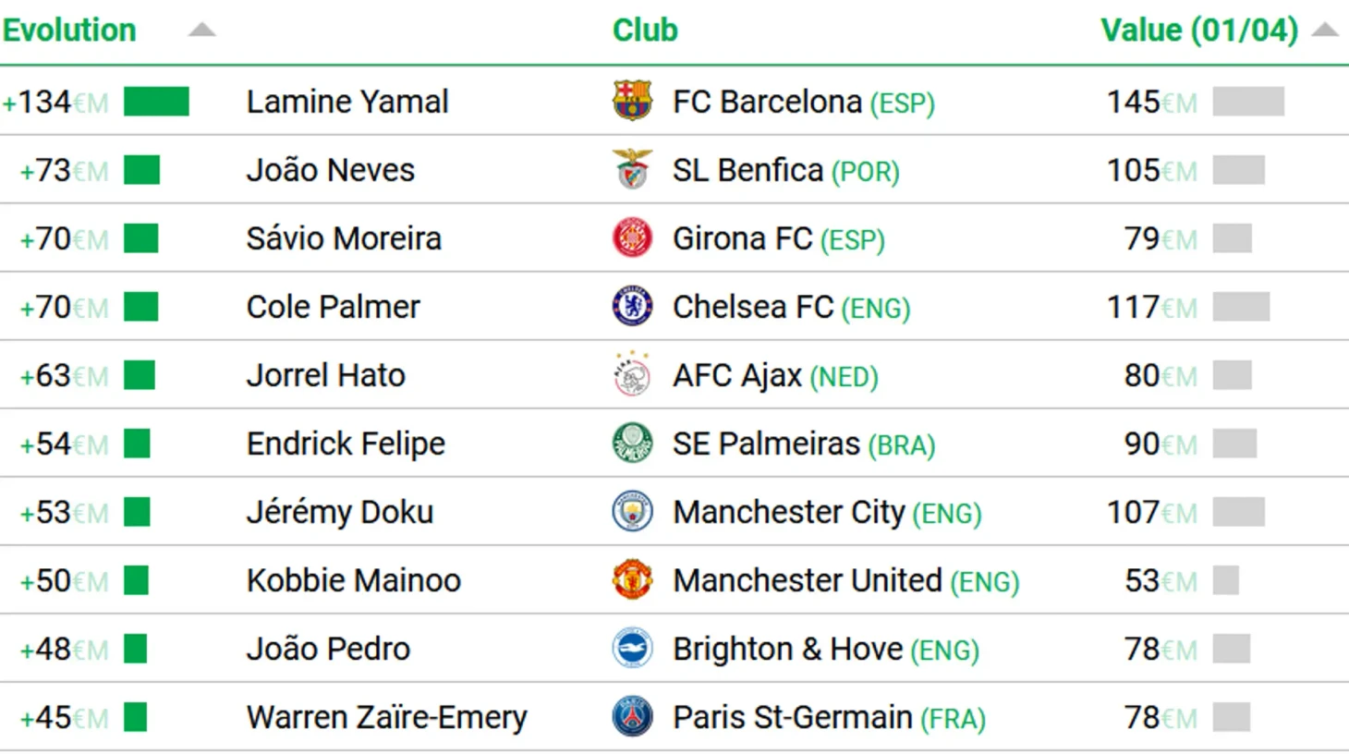Click Kobbie Mainoo's grey value bar
Screen dimensions: 1349x754
click(1225, 579)
